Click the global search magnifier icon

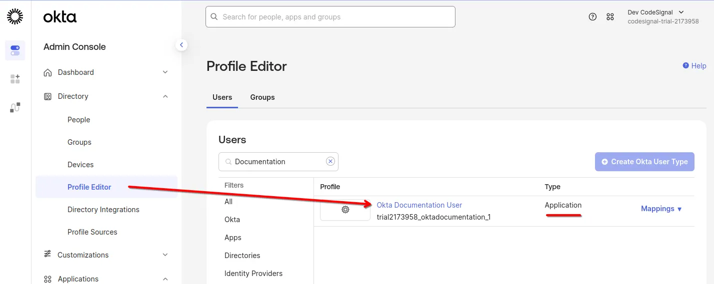pyautogui.click(x=214, y=16)
